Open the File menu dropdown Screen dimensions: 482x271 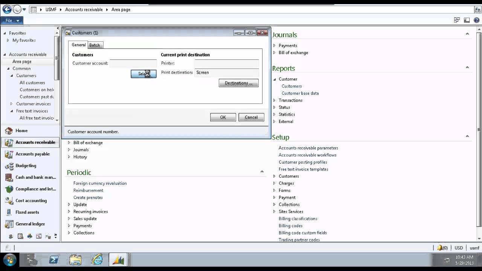click(x=12, y=20)
